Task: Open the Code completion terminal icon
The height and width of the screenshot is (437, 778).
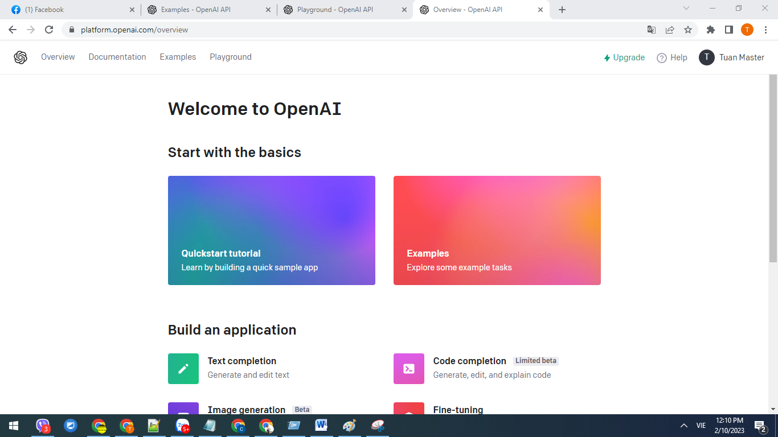Action: (x=409, y=369)
